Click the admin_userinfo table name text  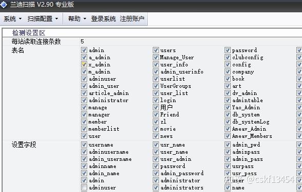[182, 71]
